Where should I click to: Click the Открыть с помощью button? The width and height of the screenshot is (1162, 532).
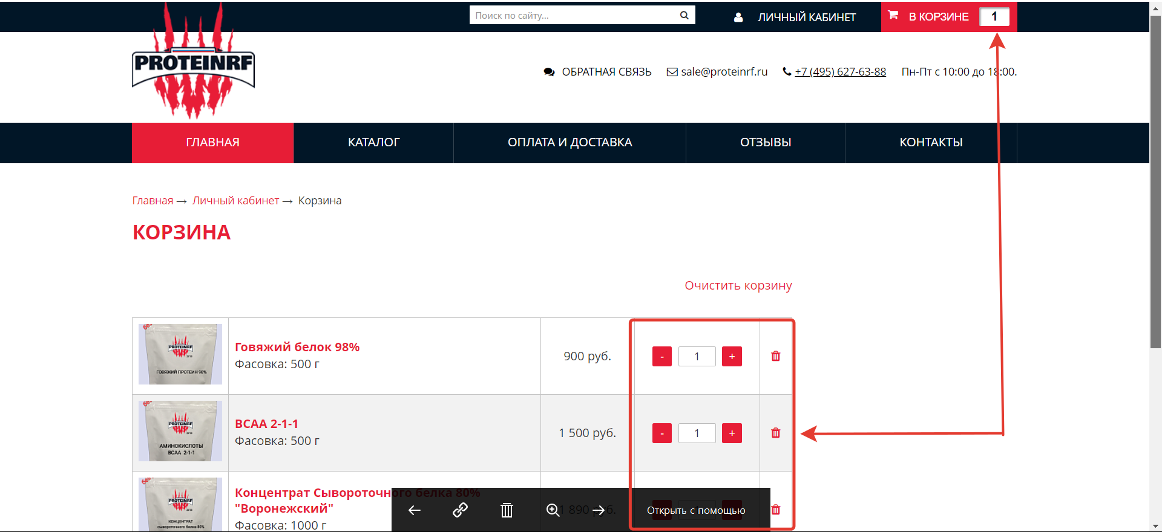pos(696,510)
